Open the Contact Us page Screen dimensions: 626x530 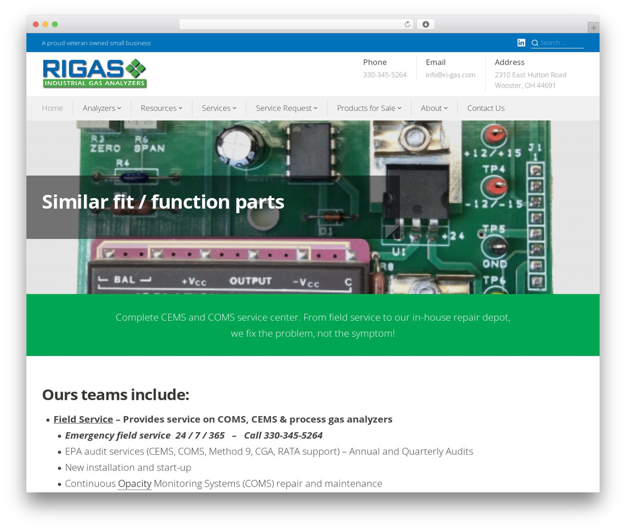[x=486, y=108]
